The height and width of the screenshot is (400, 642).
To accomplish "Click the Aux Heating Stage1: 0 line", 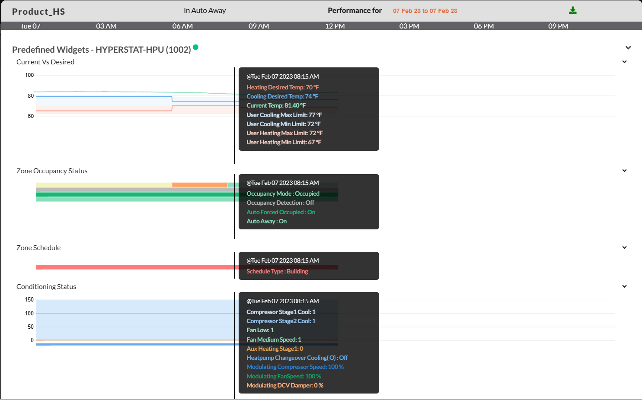I will pos(275,349).
